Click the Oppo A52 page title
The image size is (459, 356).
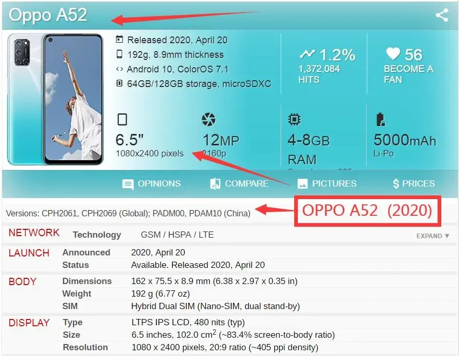tap(48, 15)
